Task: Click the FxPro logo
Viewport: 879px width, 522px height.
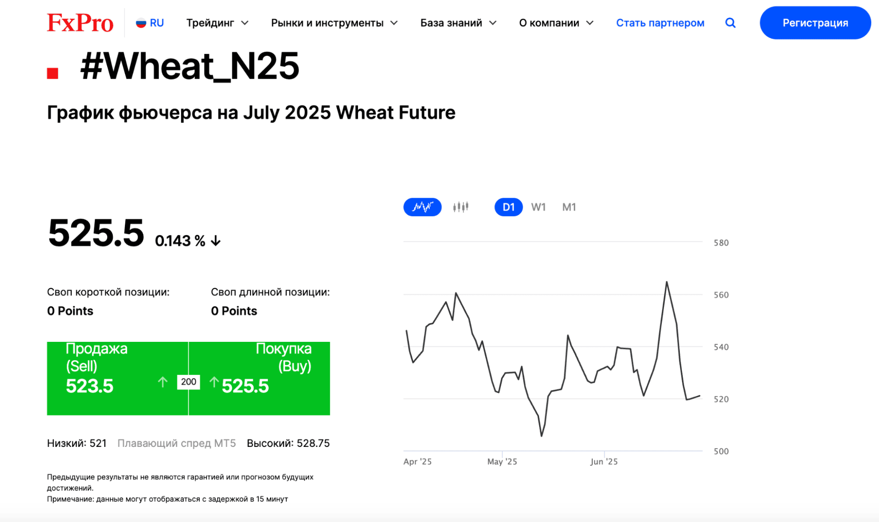Action: coord(80,23)
